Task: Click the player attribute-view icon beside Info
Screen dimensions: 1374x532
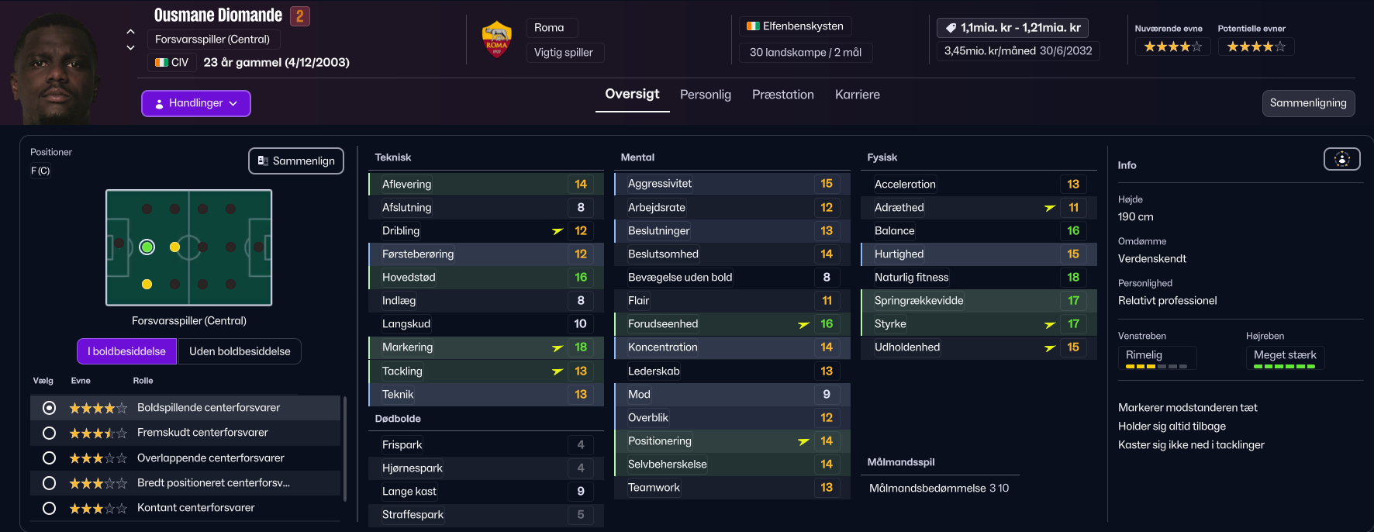Action: click(1341, 159)
